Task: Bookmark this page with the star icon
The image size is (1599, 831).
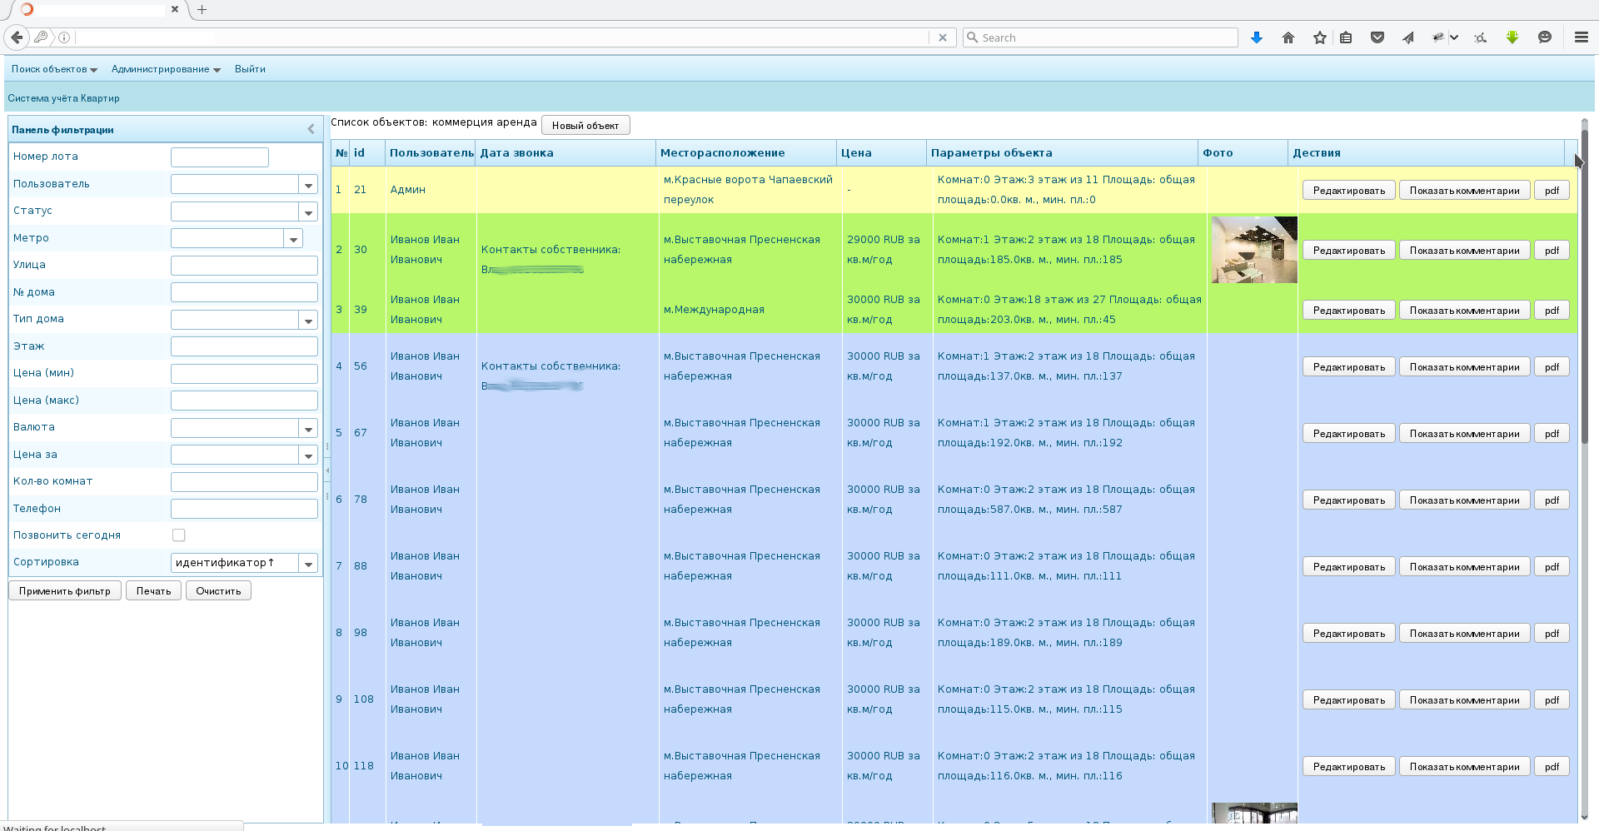Action: [x=1320, y=37]
